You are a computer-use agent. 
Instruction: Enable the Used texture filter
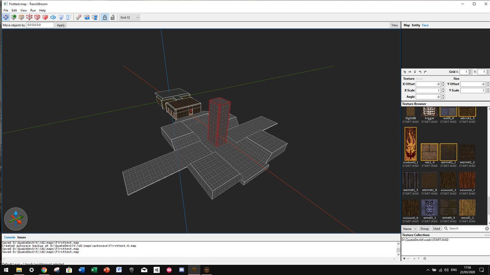437,228
